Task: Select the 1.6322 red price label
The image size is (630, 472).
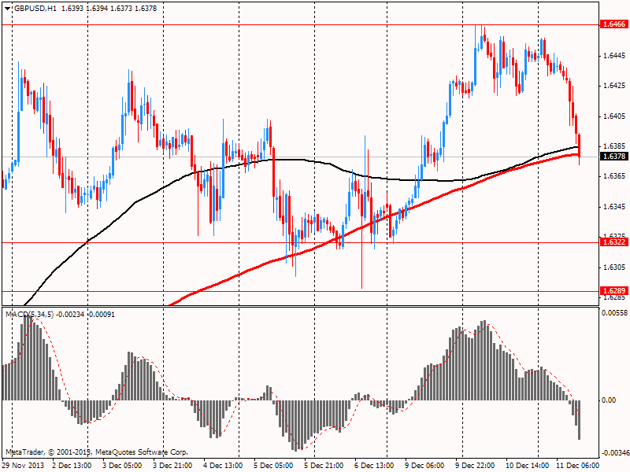Action: (614, 242)
